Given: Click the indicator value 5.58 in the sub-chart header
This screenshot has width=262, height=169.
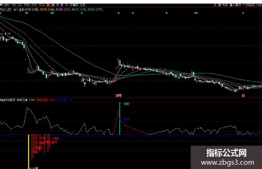Looking at the screenshot, I should click(x=31, y=100).
